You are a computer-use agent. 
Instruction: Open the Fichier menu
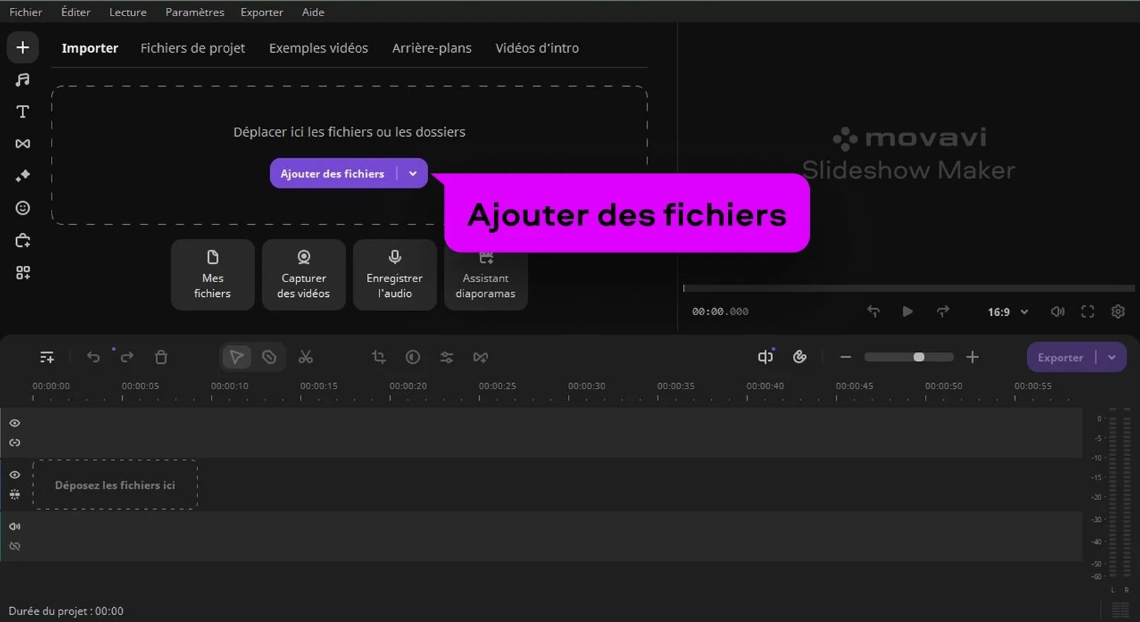(x=26, y=12)
